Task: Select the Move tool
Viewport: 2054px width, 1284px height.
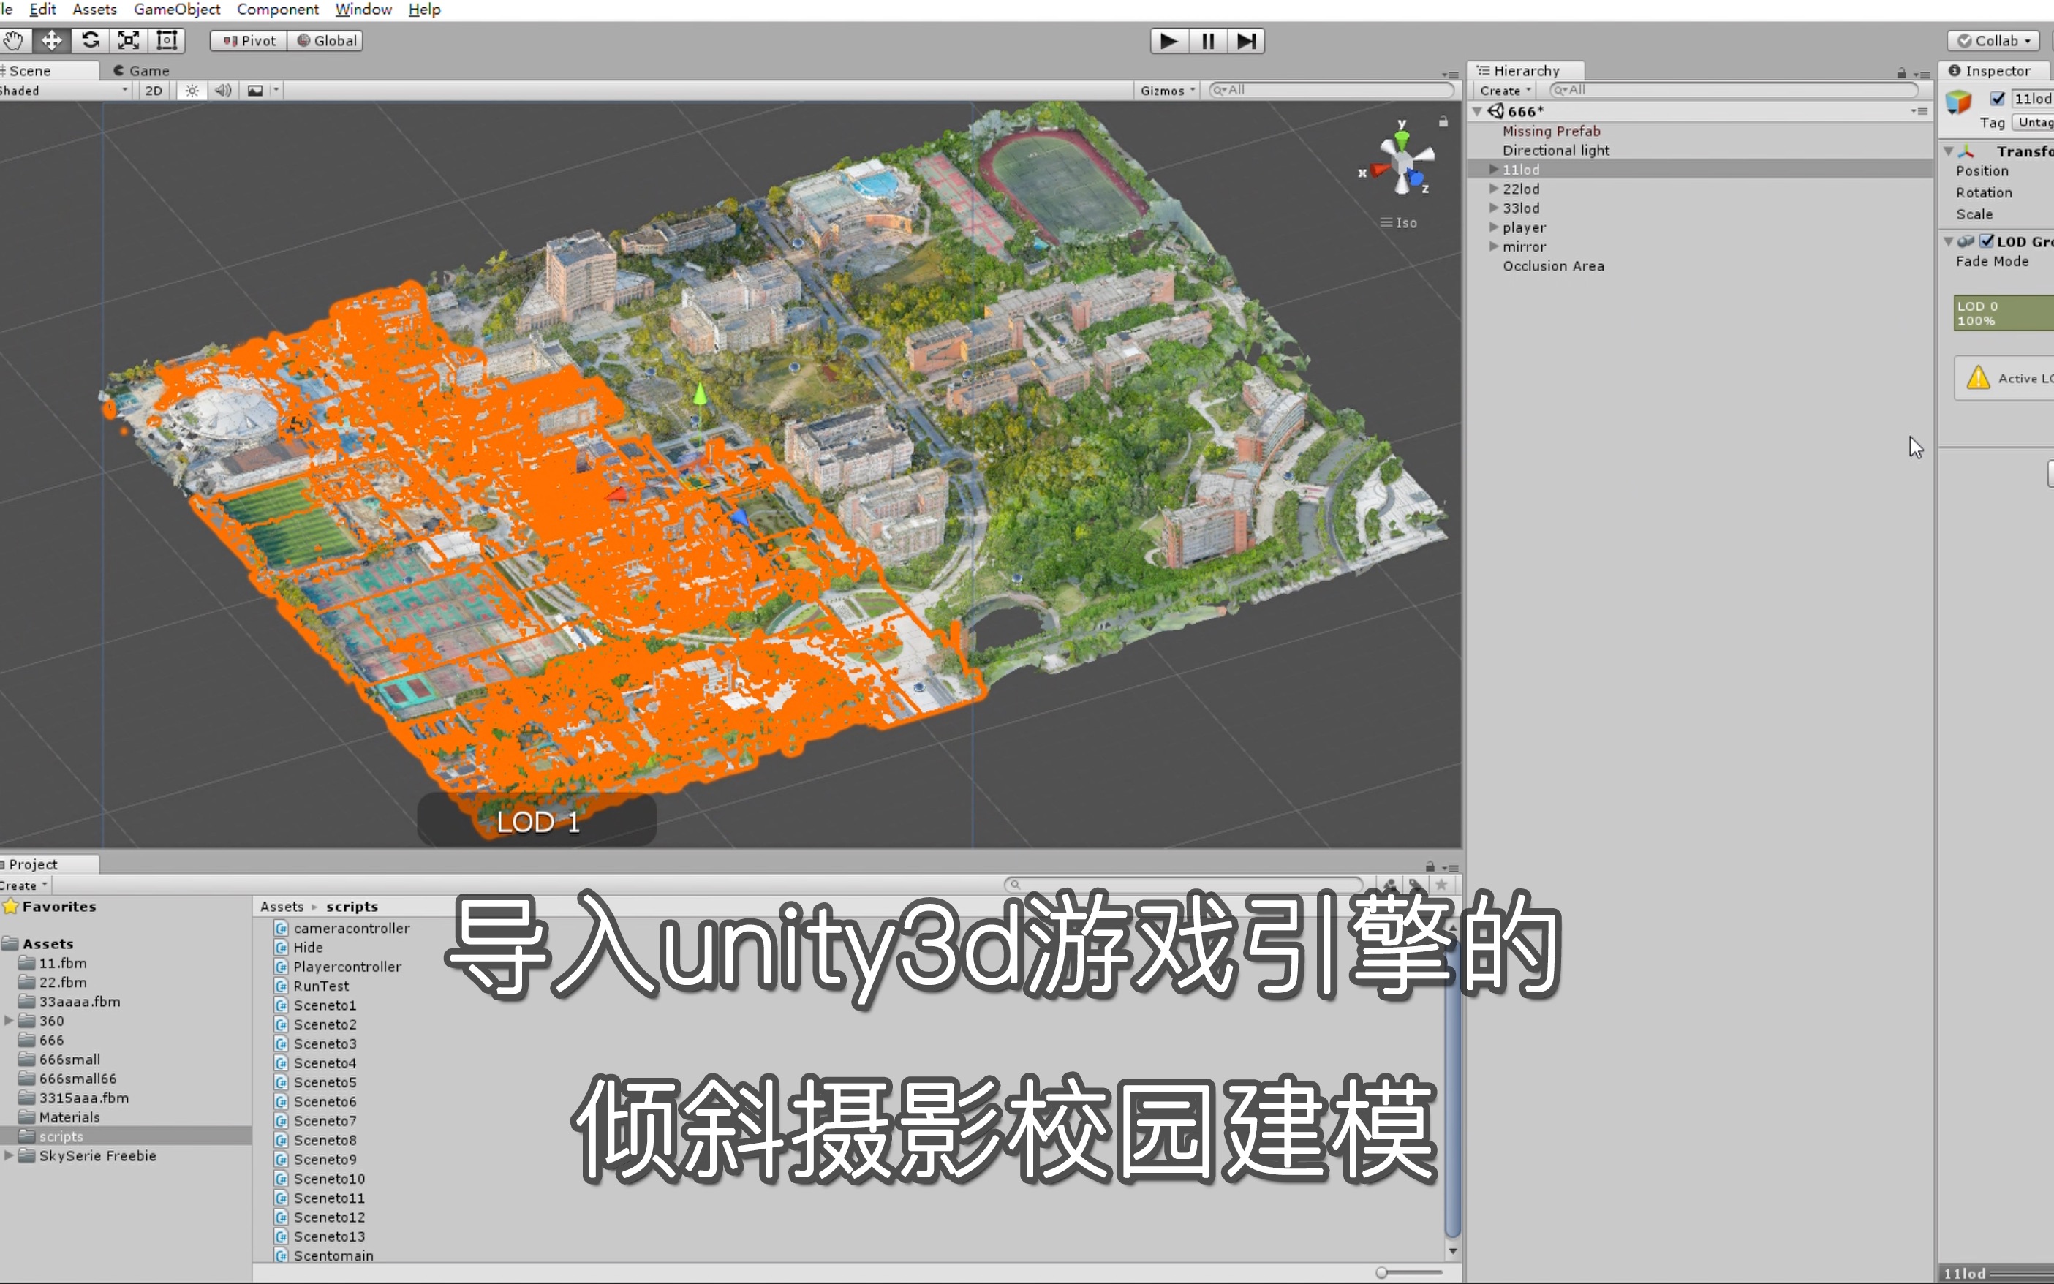Action: [x=52, y=40]
